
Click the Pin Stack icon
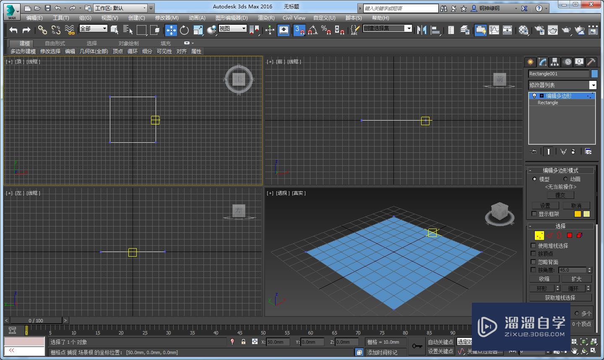(x=533, y=151)
